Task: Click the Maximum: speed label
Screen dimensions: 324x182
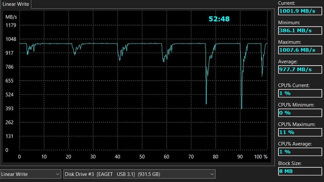Action: pyautogui.click(x=290, y=42)
